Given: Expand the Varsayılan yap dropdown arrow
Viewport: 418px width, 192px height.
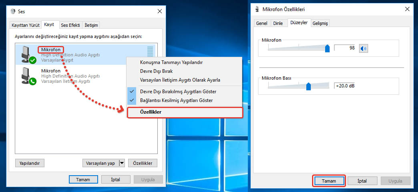Looking at the screenshot, I should pos(122,163).
